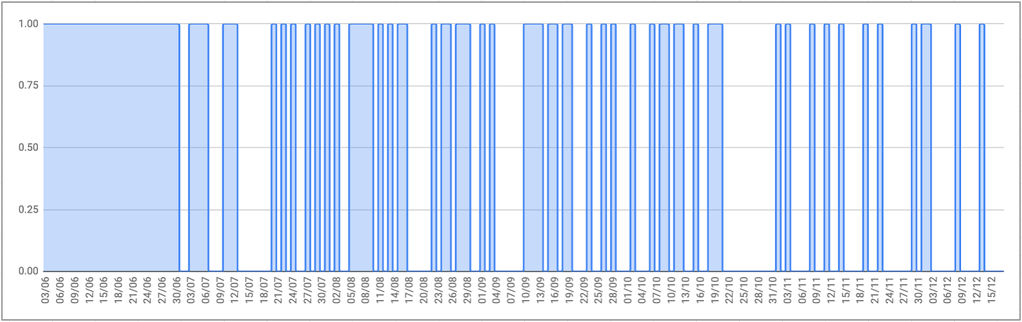Click the widest filled block starting at 03/06
The image size is (1022, 322).
point(112,147)
